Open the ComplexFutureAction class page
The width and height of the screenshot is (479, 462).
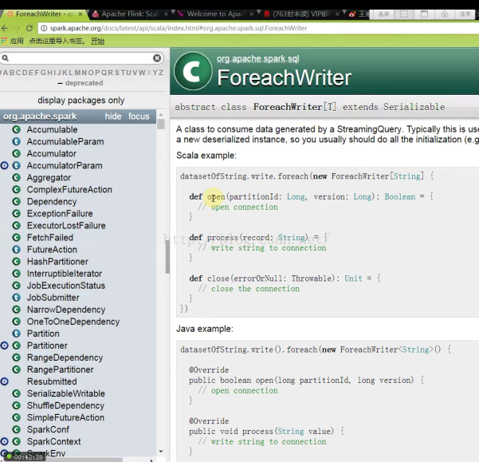click(69, 190)
